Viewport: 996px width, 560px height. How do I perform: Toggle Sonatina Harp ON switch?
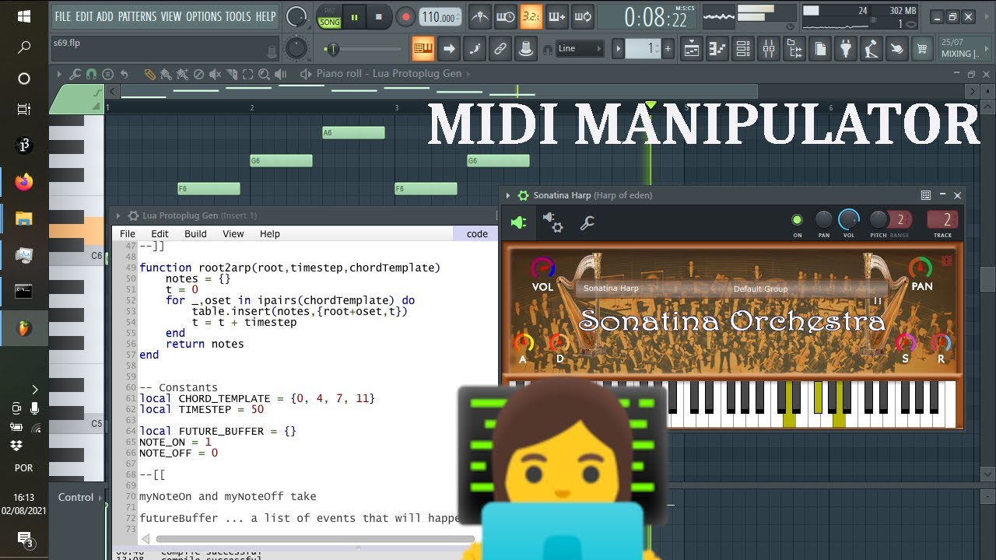tap(797, 220)
